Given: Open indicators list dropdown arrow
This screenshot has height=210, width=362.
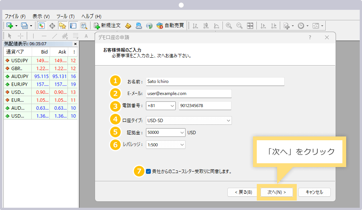Looking at the screenshot, I should tap(293, 26).
